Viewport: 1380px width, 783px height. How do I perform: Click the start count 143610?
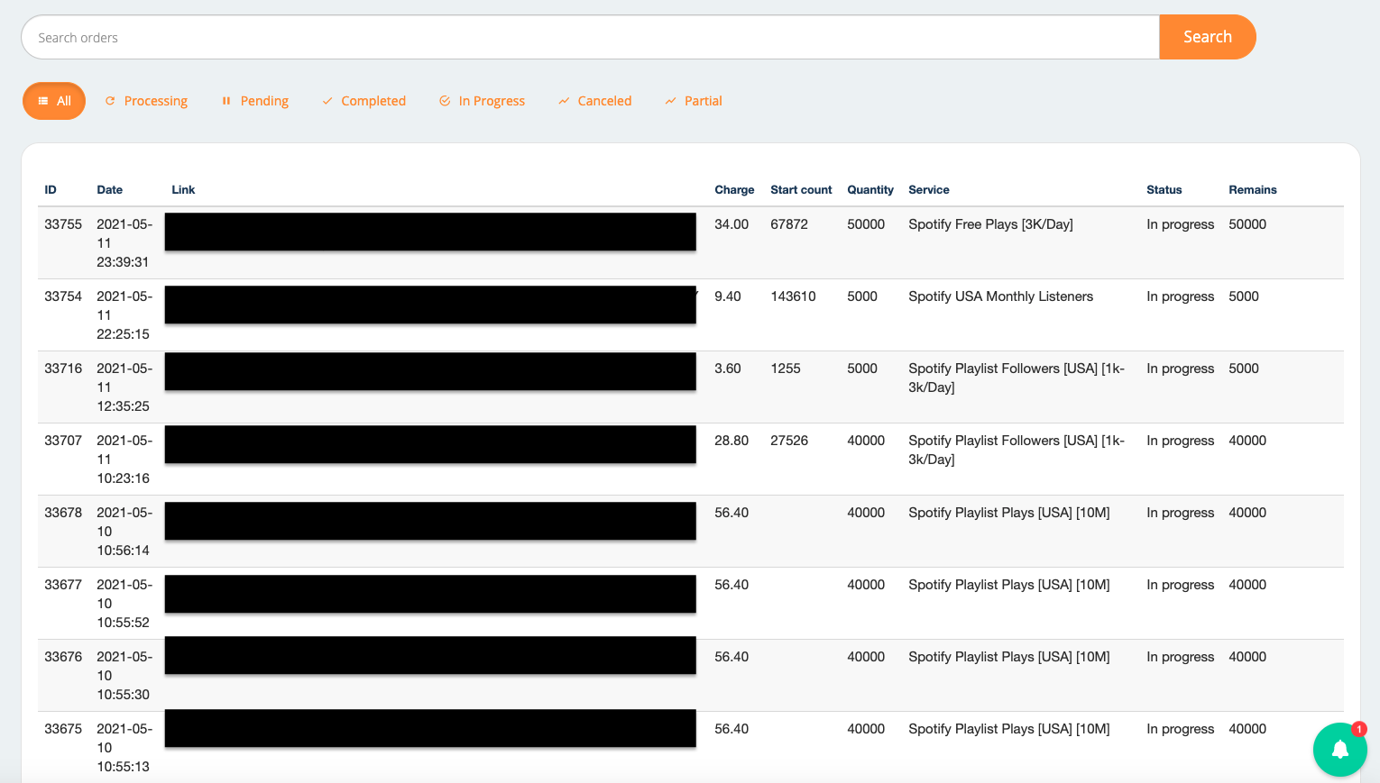793,296
